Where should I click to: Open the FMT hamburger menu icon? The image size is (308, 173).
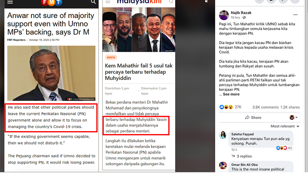(x=10, y=2)
